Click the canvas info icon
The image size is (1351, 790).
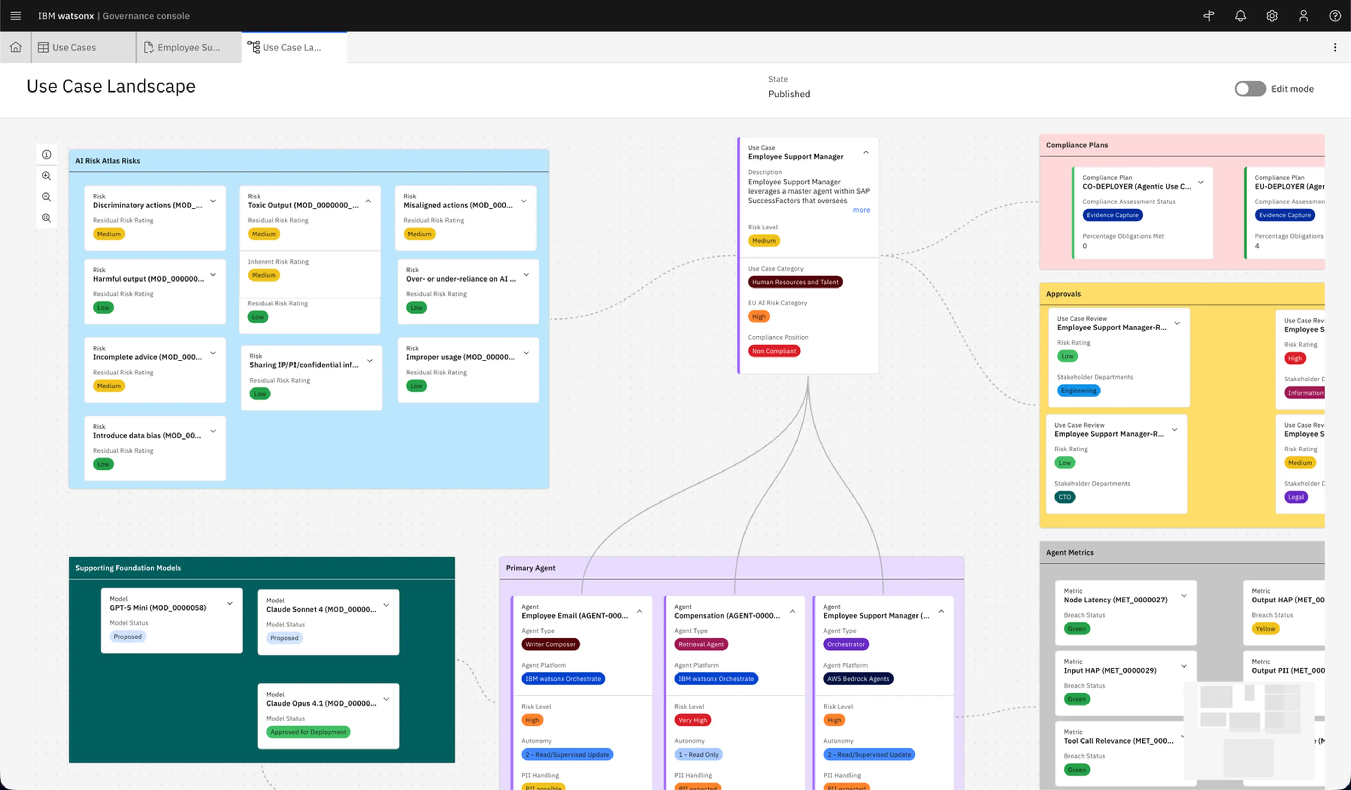click(47, 154)
